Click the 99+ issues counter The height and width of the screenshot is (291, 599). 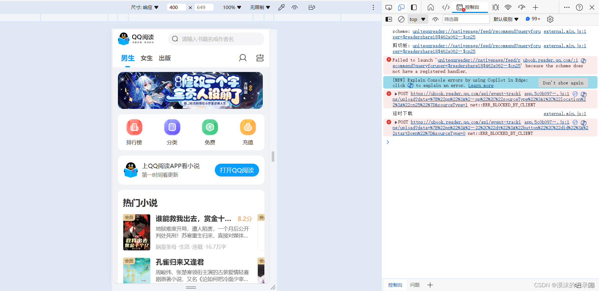533,19
